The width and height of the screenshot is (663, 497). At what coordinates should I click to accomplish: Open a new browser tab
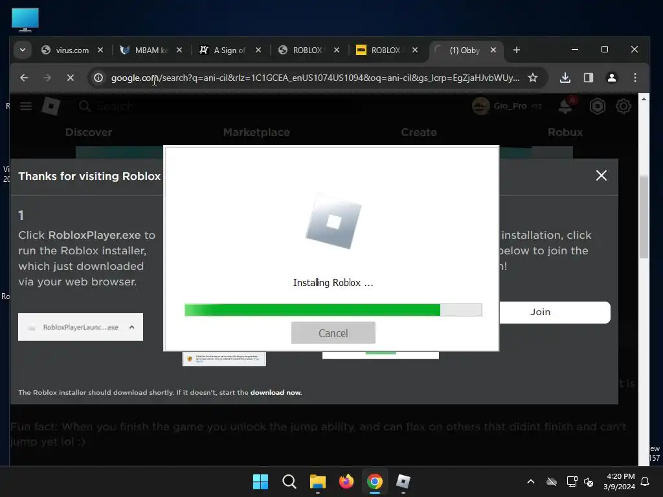[x=516, y=50]
